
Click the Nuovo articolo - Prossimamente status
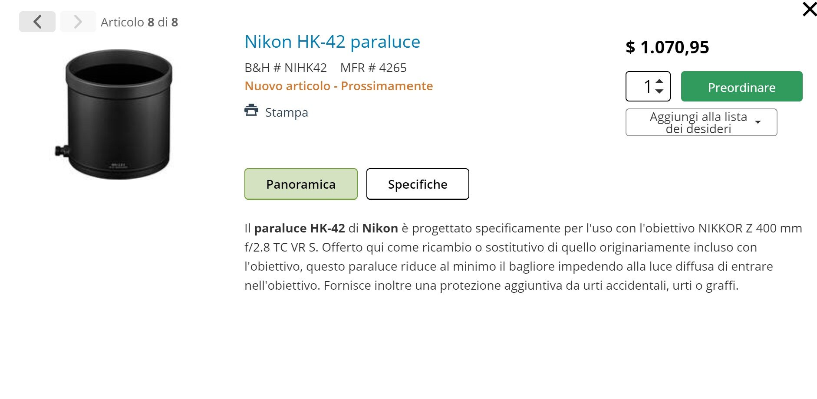339,86
